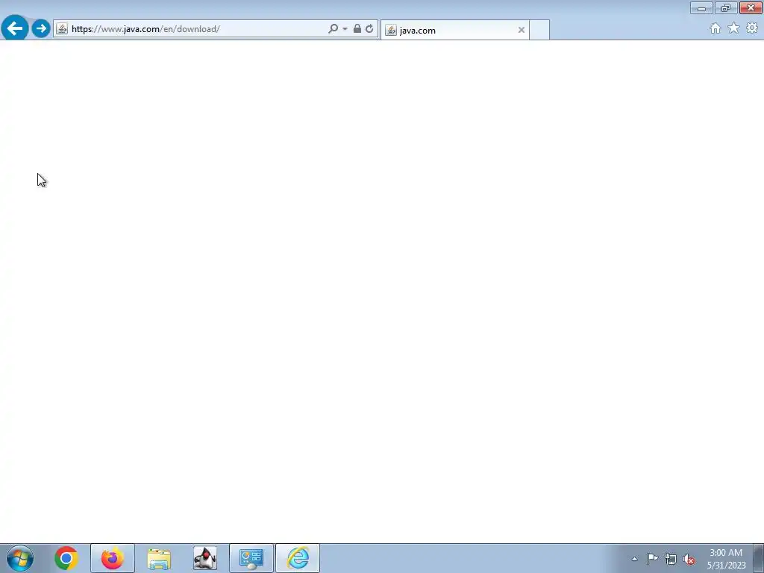764x573 pixels.
Task: Switch to Firefox in taskbar
Action: tap(113, 558)
